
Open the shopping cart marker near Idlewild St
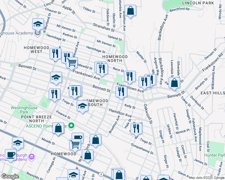click(x=72, y=62)
